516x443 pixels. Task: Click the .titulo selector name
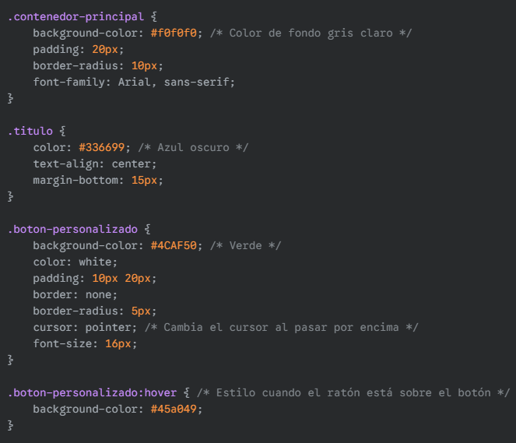click(30, 131)
